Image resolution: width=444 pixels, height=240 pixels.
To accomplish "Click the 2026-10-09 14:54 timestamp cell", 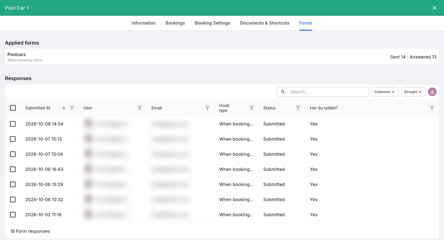I will pos(44,124).
